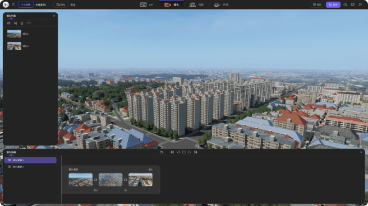
Task: Click the purple publish button
Action: (x=333, y=4)
